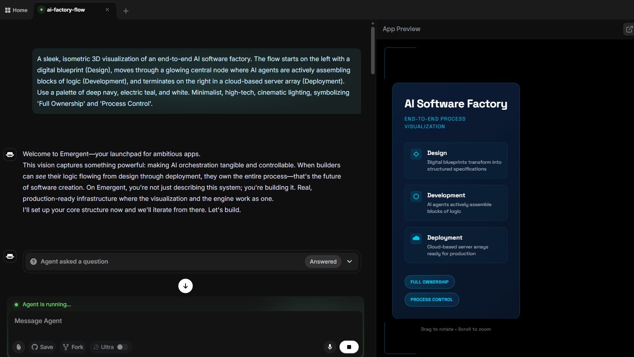The height and width of the screenshot is (357, 634).
Task: Click the FULL OWNERSHIP pill
Action: point(430,282)
